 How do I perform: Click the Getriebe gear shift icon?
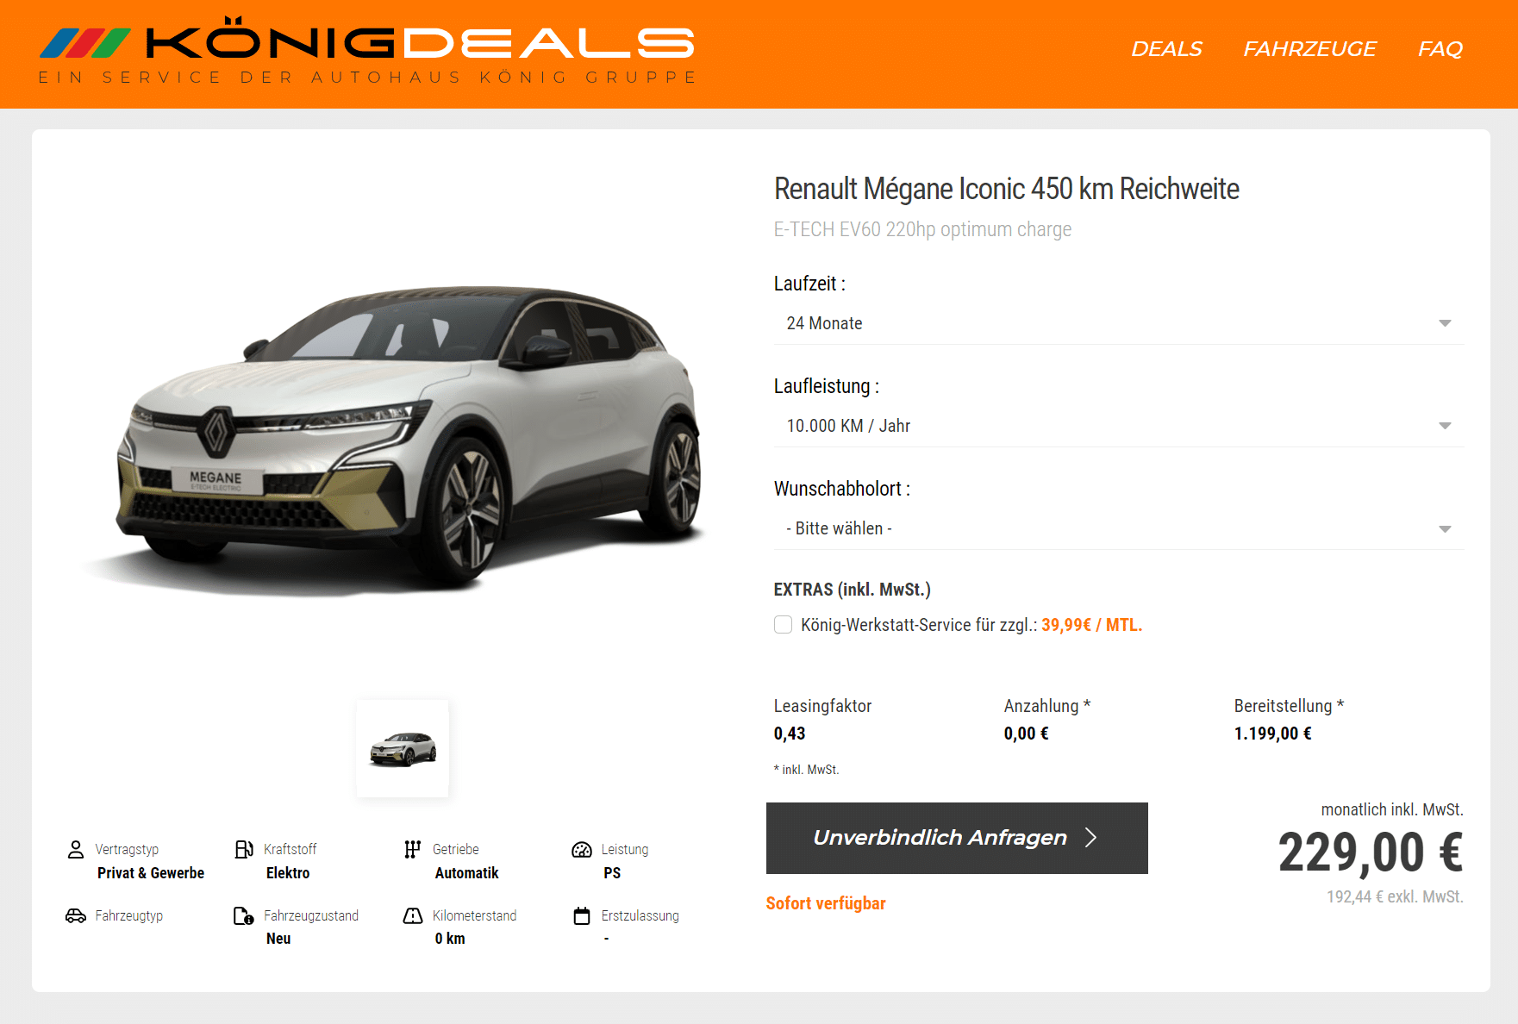tap(413, 850)
